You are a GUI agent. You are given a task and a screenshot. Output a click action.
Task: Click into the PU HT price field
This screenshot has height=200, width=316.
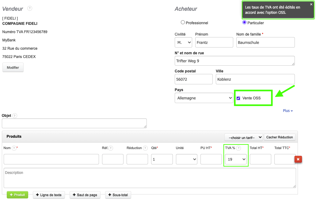[x=211, y=159]
